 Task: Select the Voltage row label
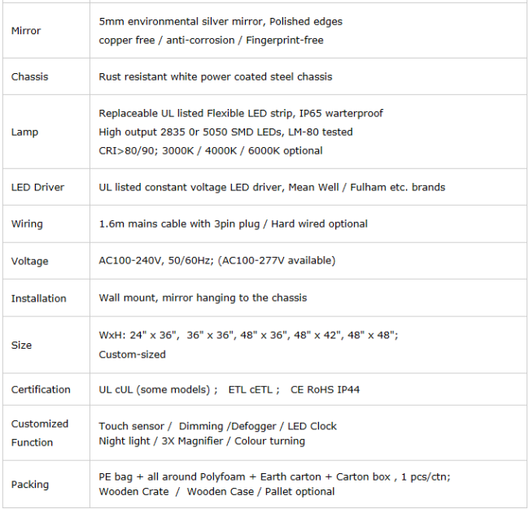click(29, 261)
